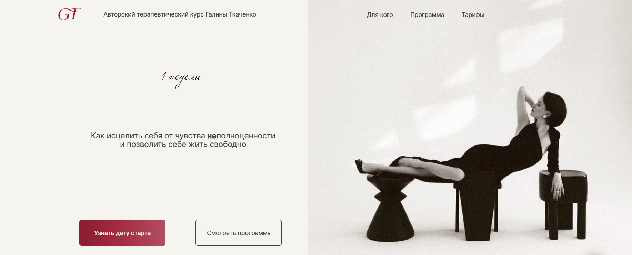Click the Узнать дату старта button
Viewport: 632px width, 255px height.
122,233
